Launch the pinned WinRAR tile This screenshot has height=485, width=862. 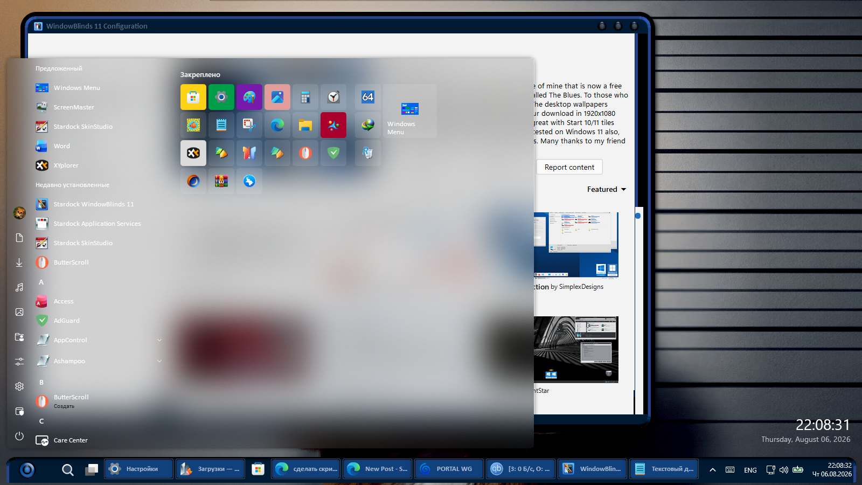pos(221,181)
